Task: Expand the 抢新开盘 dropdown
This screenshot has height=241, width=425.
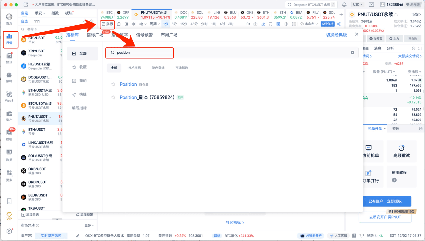Action: click(x=377, y=129)
